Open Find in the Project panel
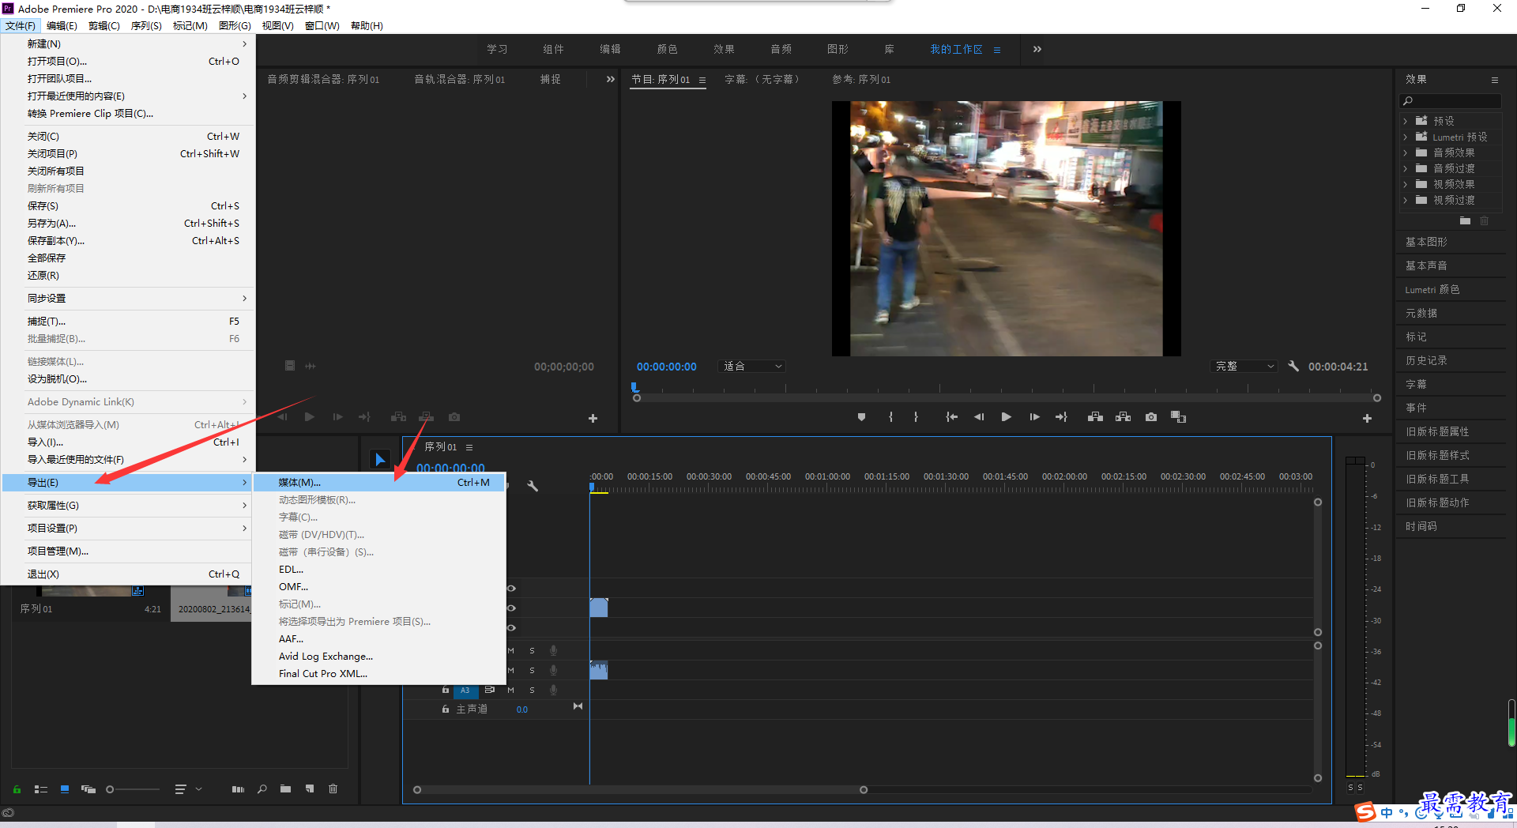Screen dimensions: 1517x828 262,788
